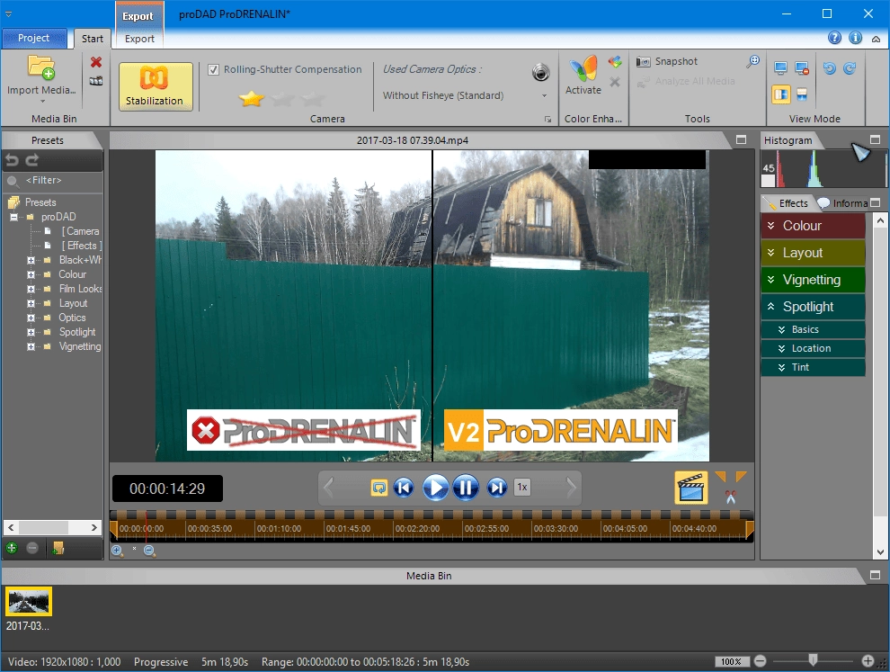Switch to the Start tab
This screenshot has width=890, height=672.
[x=92, y=39]
